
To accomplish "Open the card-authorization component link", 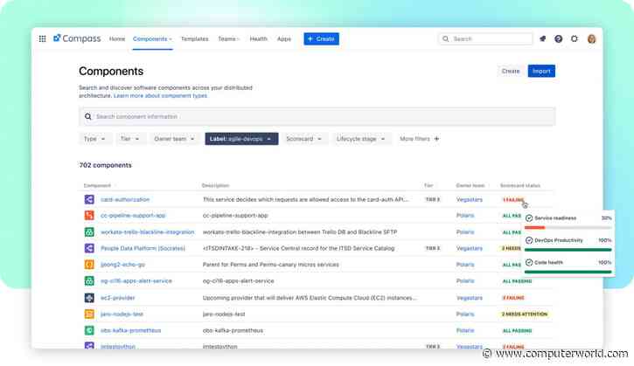I will (125, 199).
